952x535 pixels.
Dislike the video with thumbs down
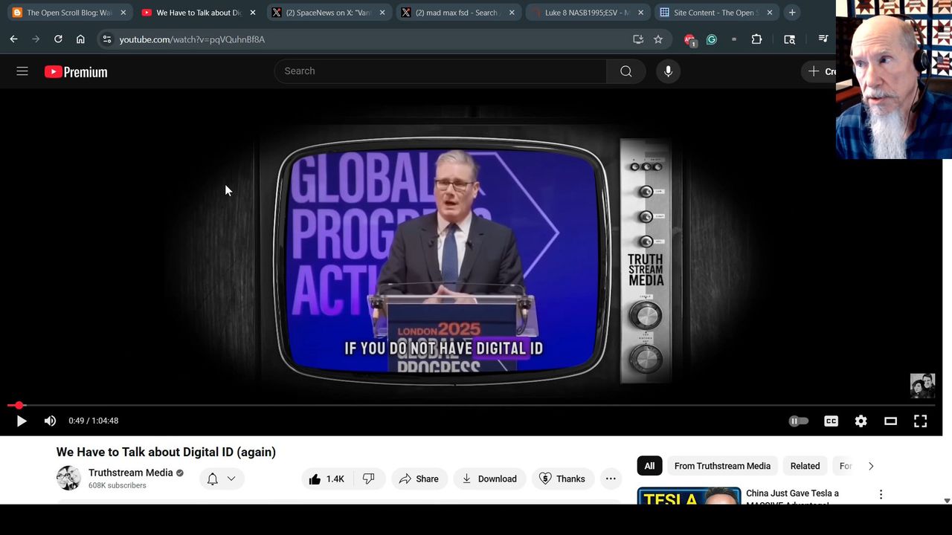tap(368, 479)
